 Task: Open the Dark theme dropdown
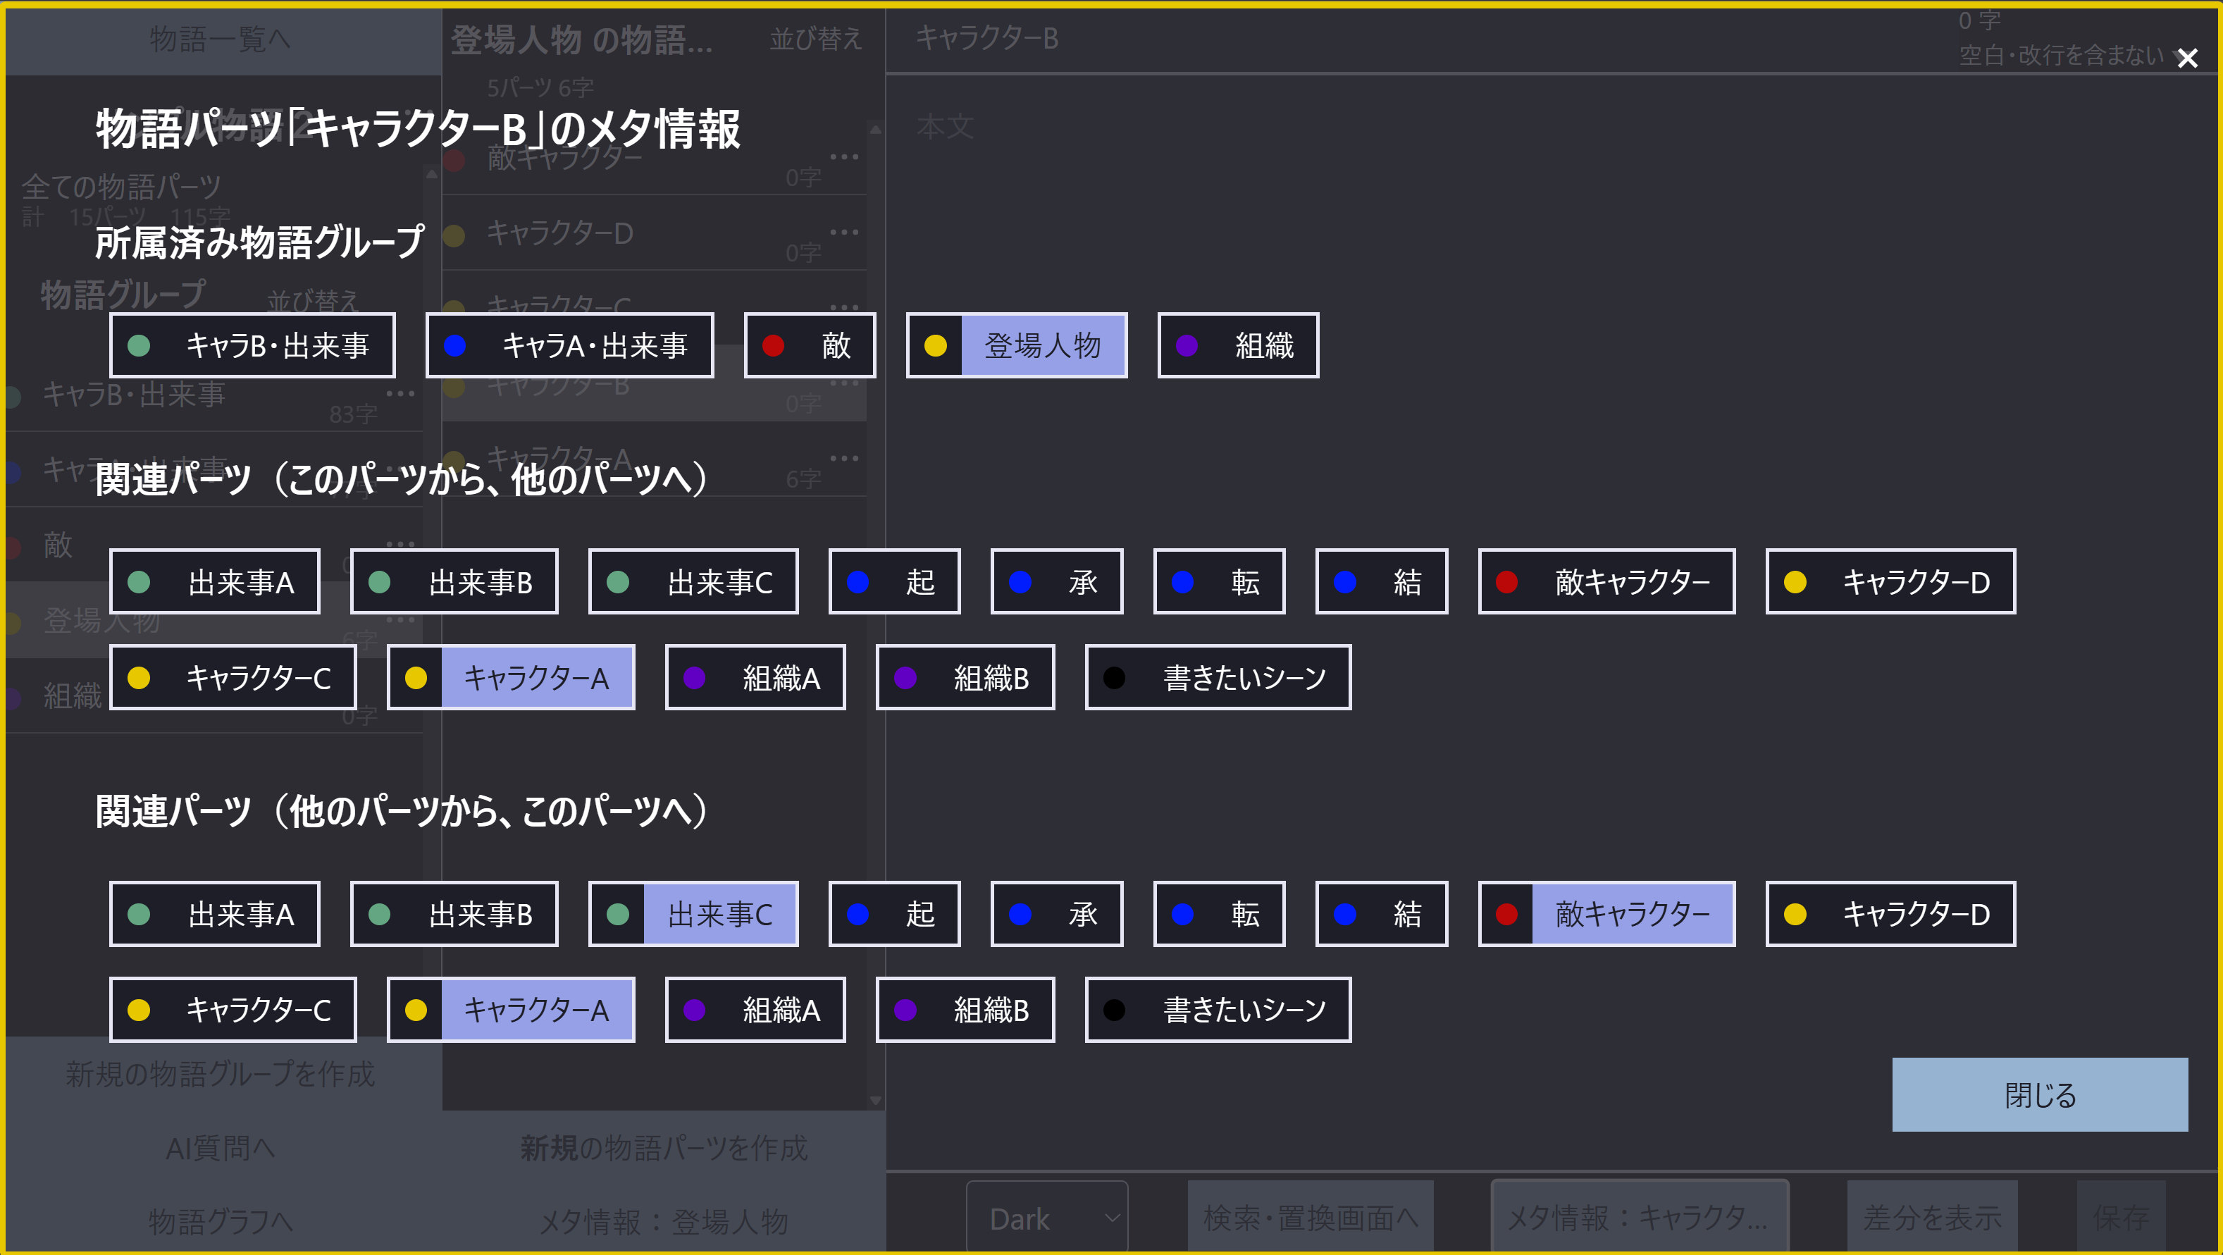[x=1047, y=1218]
